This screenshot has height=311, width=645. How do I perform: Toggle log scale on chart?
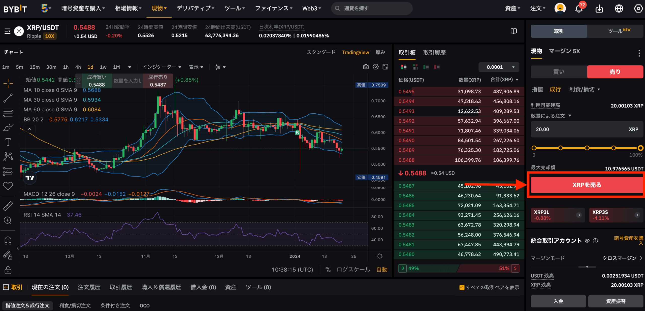[x=353, y=270]
